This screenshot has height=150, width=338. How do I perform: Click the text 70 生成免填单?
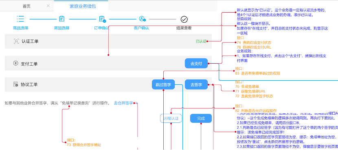[x=247, y=86]
